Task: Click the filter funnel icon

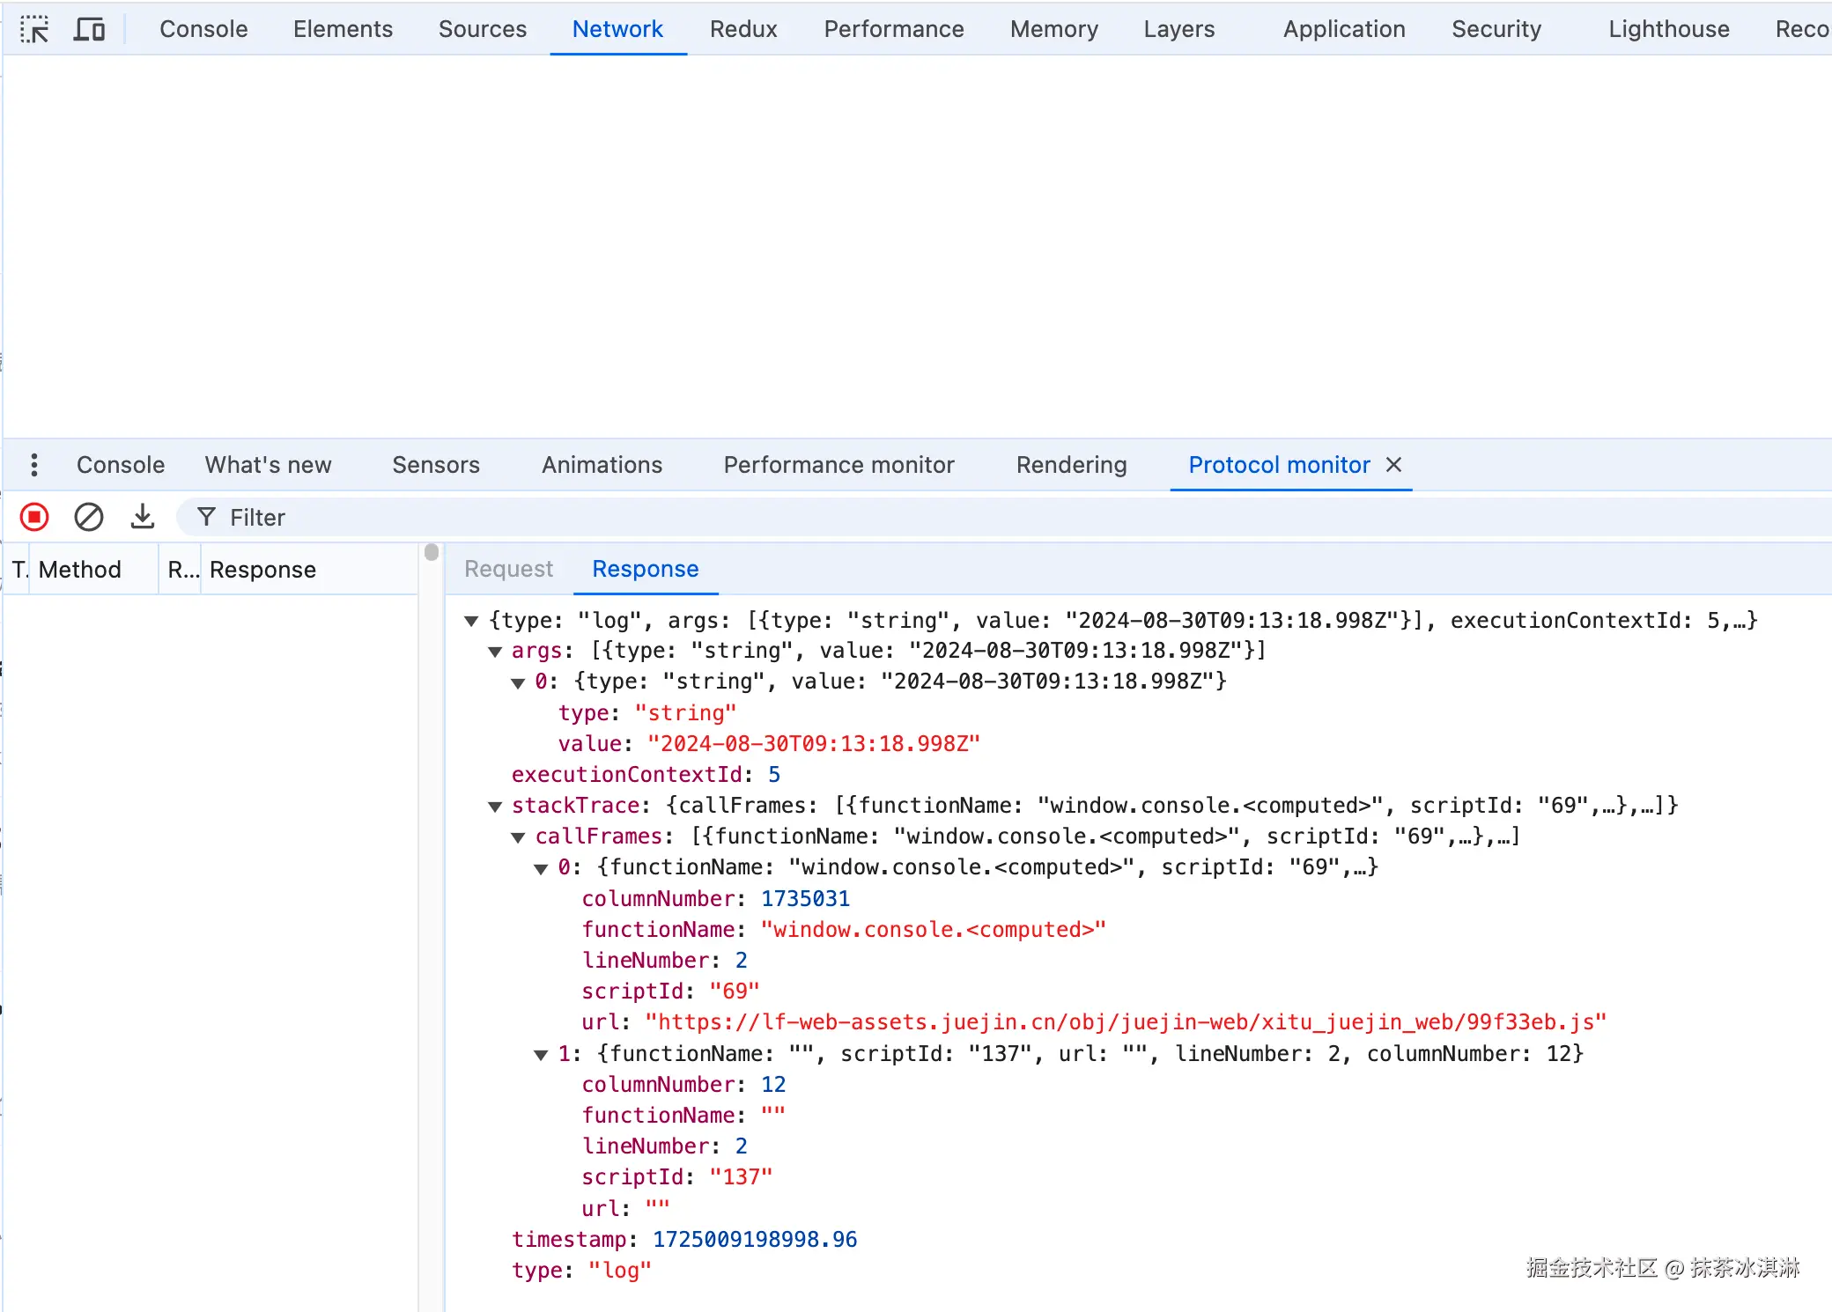Action: (206, 517)
